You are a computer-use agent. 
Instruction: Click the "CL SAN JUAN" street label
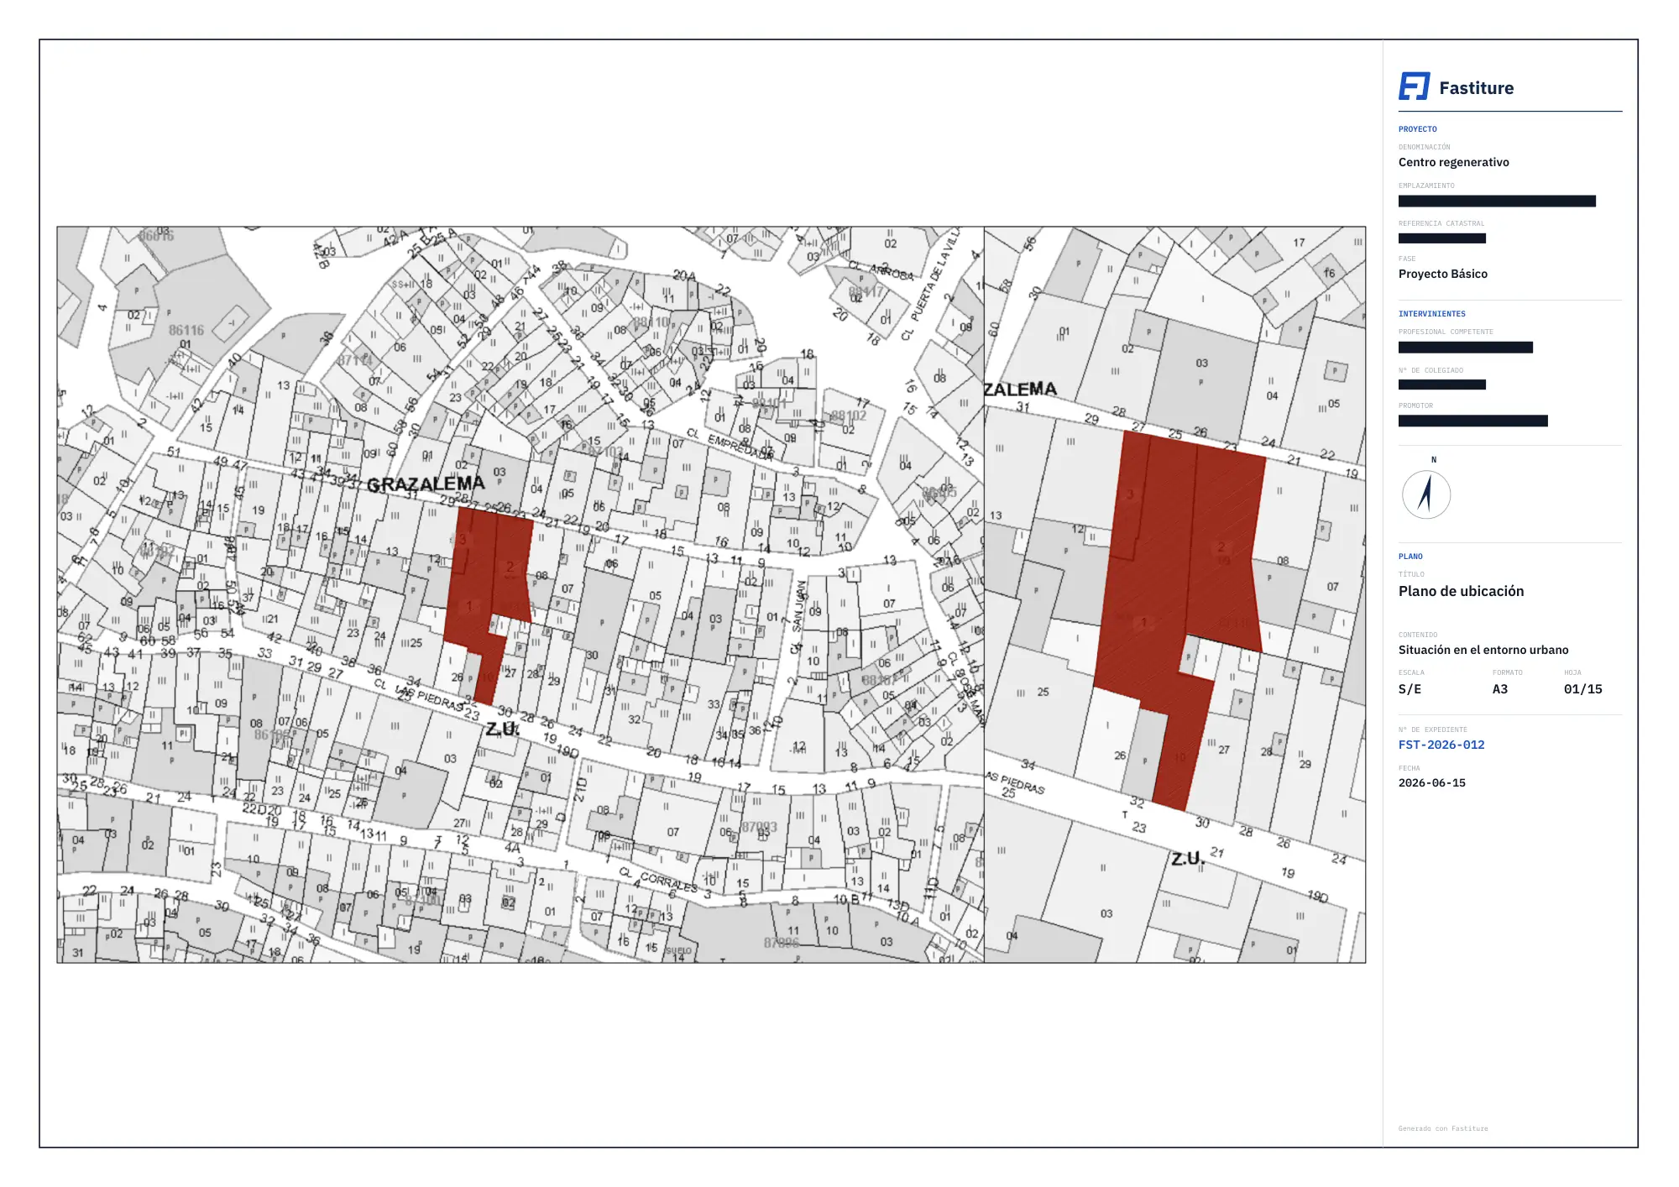click(797, 617)
